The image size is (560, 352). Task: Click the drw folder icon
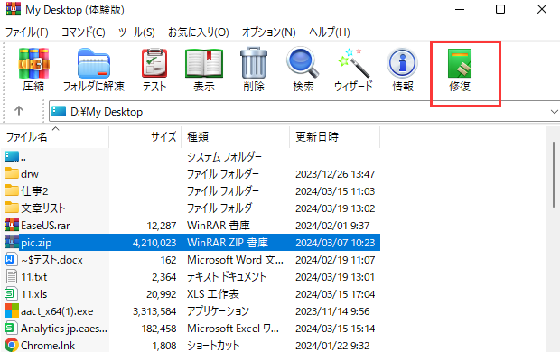coord(12,173)
